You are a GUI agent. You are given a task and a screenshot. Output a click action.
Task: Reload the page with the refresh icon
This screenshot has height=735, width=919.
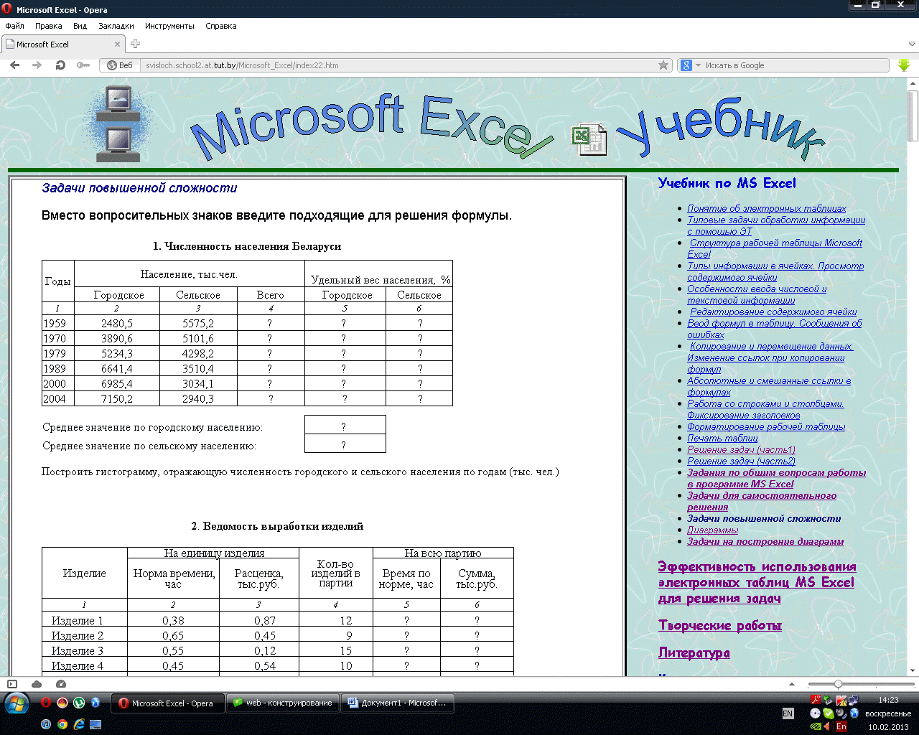(x=60, y=65)
